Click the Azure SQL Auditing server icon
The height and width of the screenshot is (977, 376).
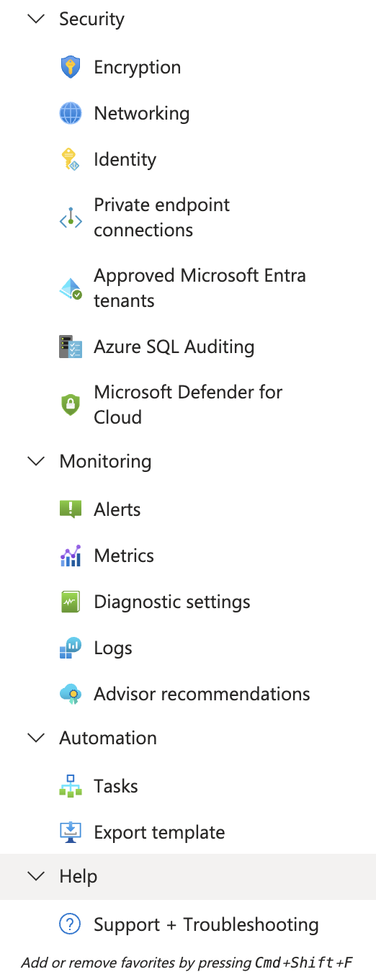71,347
